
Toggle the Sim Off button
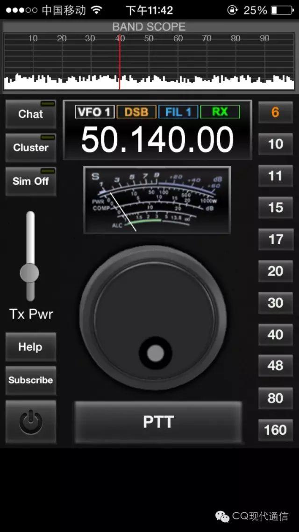tap(30, 181)
